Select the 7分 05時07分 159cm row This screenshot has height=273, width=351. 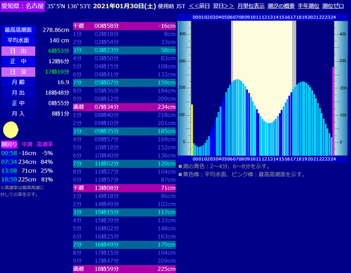pos(124,82)
